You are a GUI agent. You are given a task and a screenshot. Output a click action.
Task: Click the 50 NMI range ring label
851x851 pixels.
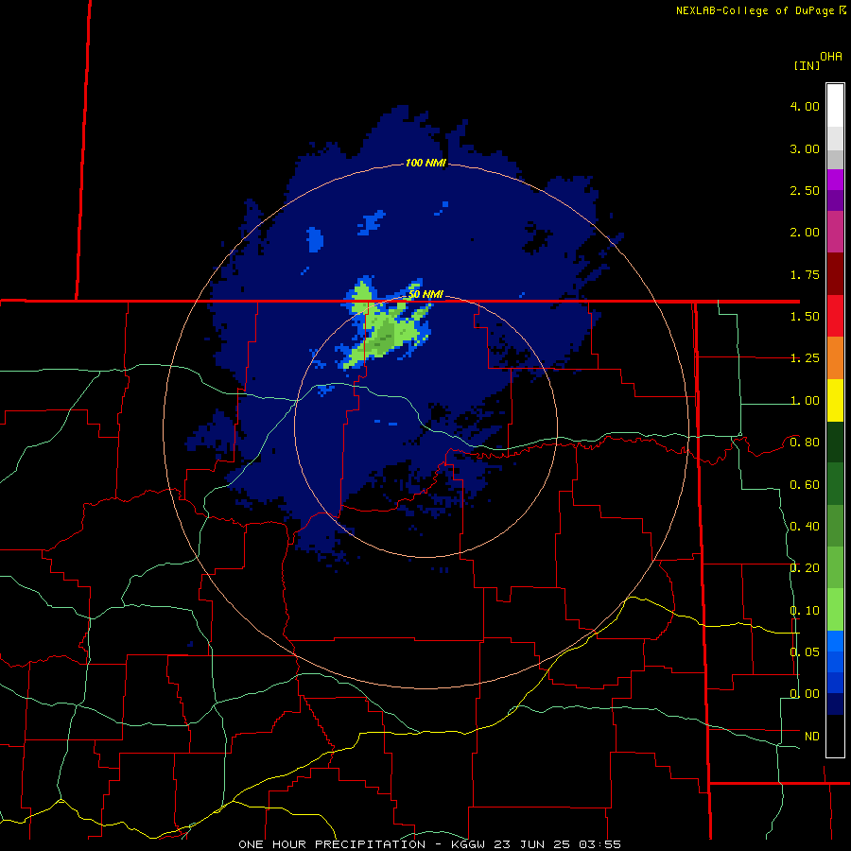[425, 294]
